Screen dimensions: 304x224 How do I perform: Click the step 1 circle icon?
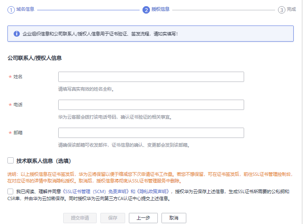point(11,10)
